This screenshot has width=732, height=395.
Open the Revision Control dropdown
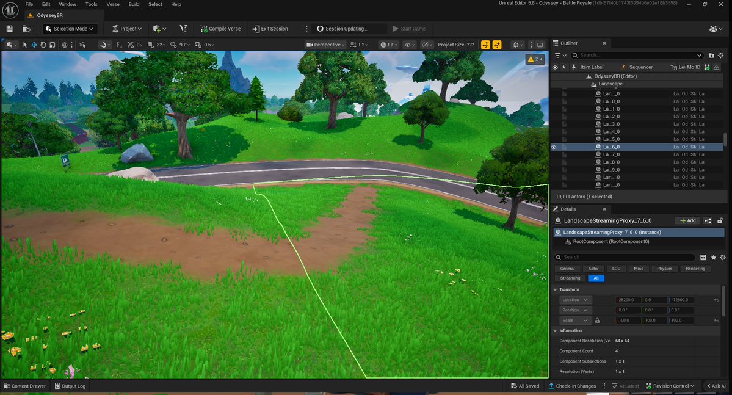click(670, 386)
